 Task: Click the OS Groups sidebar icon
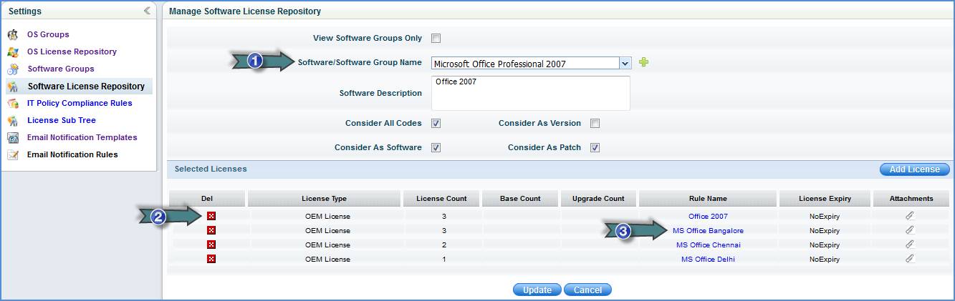[12, 34]
